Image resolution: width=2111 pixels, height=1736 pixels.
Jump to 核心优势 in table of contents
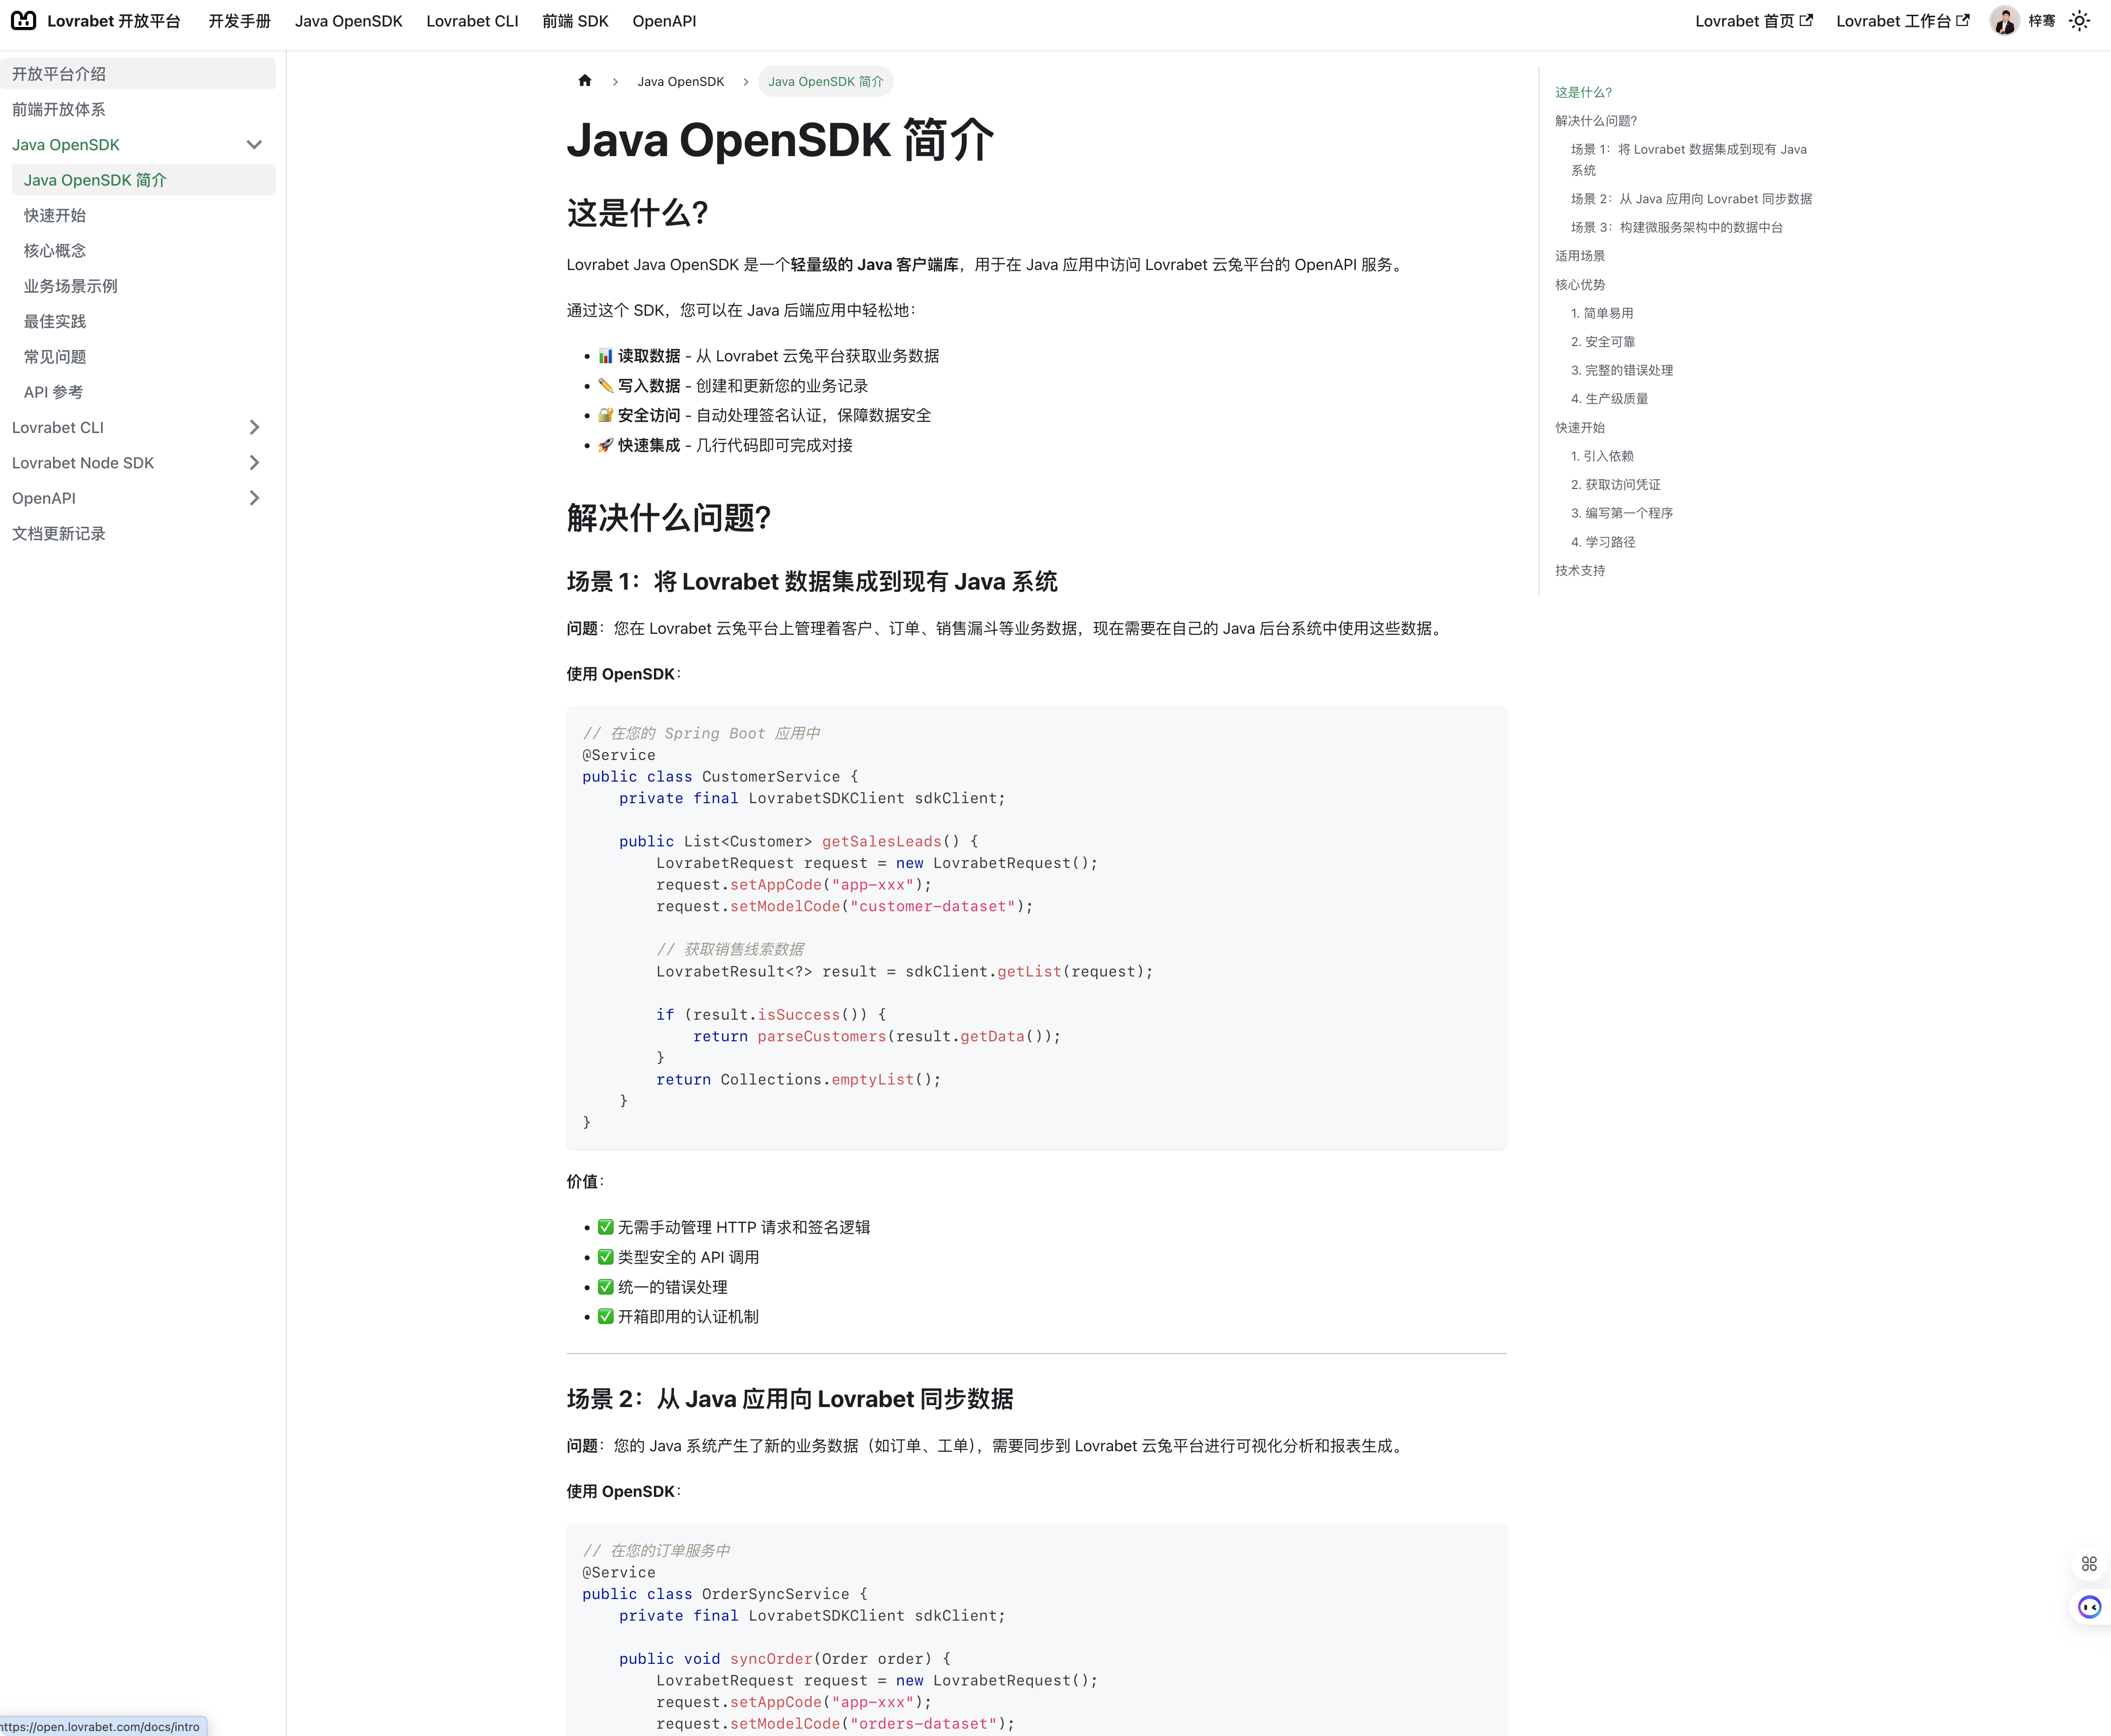pyautogui.click(x=1580, y=285)
